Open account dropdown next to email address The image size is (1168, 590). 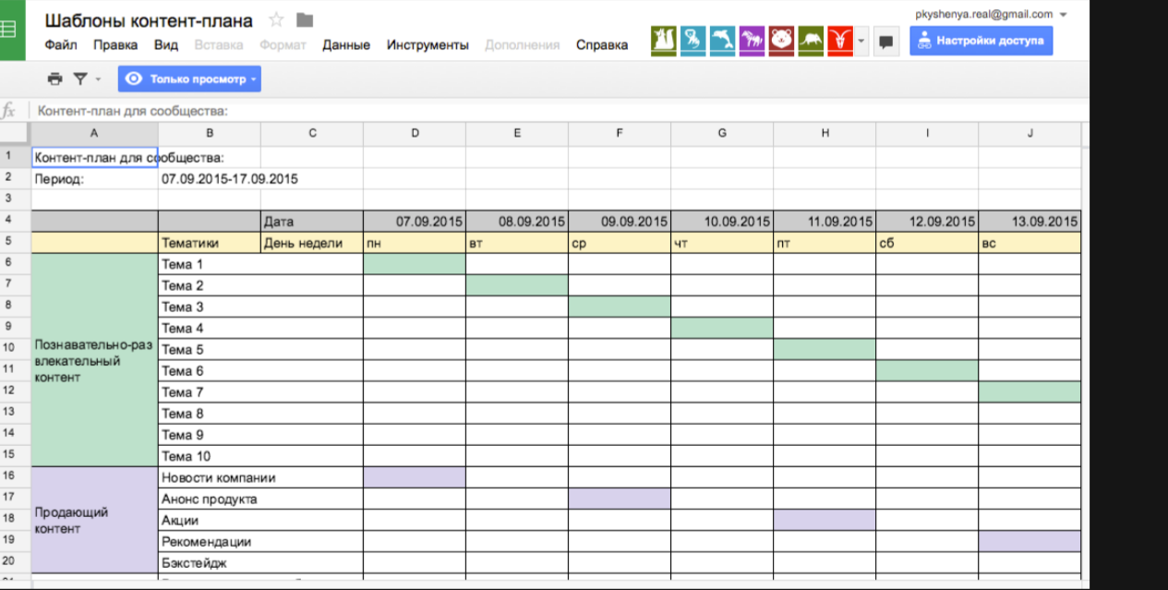pos(1064,15)
